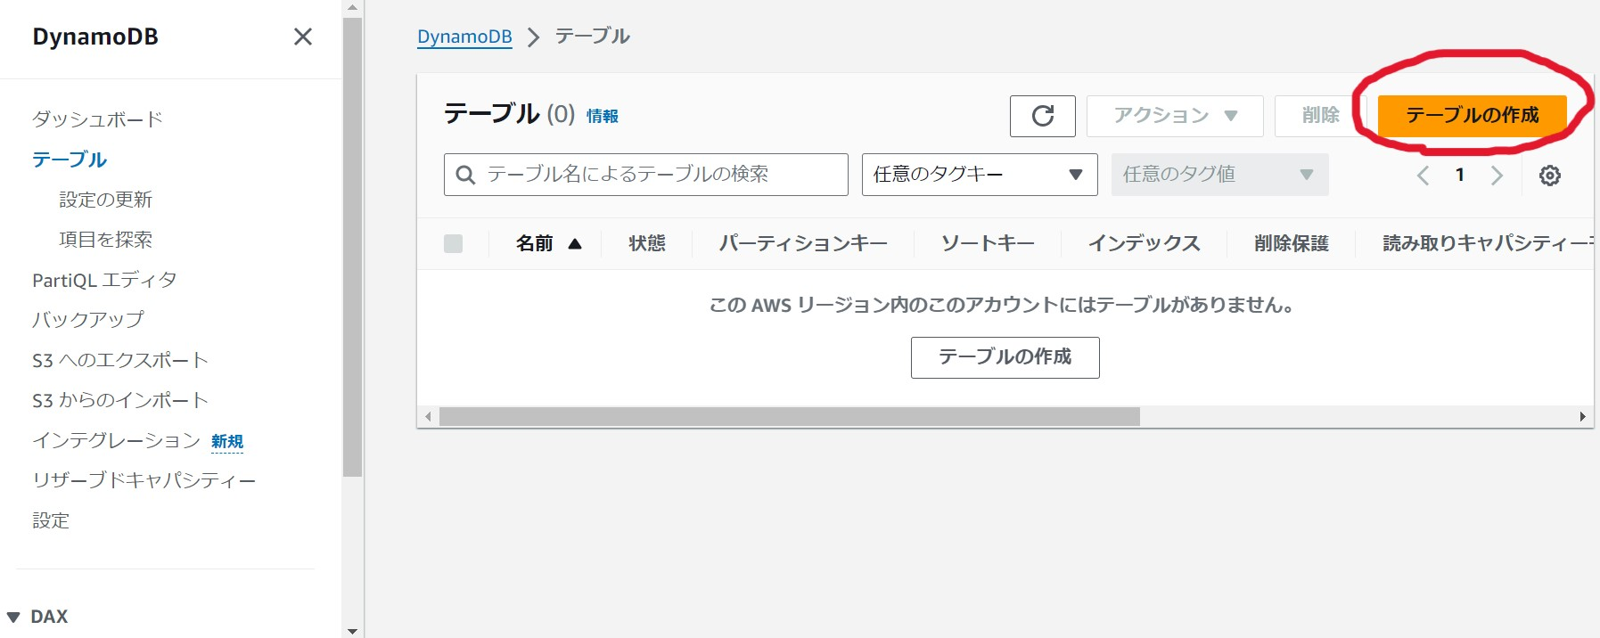
Task: Click the 読み取りキャパシティー column header
Action: [x=1488, y=243]
